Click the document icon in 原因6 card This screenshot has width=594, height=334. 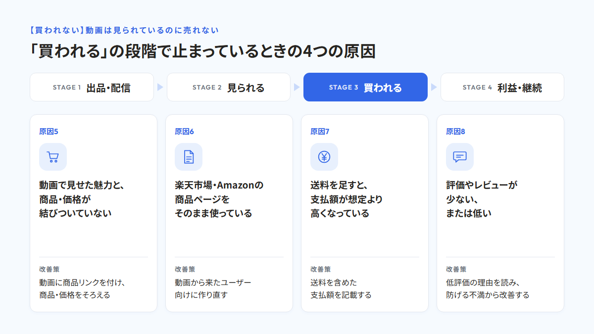[x=189, y=157]
